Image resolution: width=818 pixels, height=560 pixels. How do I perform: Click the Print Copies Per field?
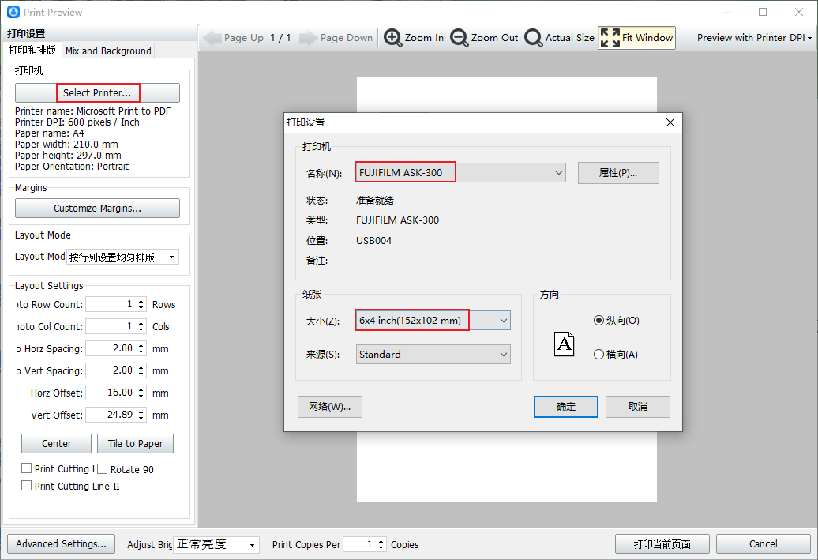click(x=359, y=544)
